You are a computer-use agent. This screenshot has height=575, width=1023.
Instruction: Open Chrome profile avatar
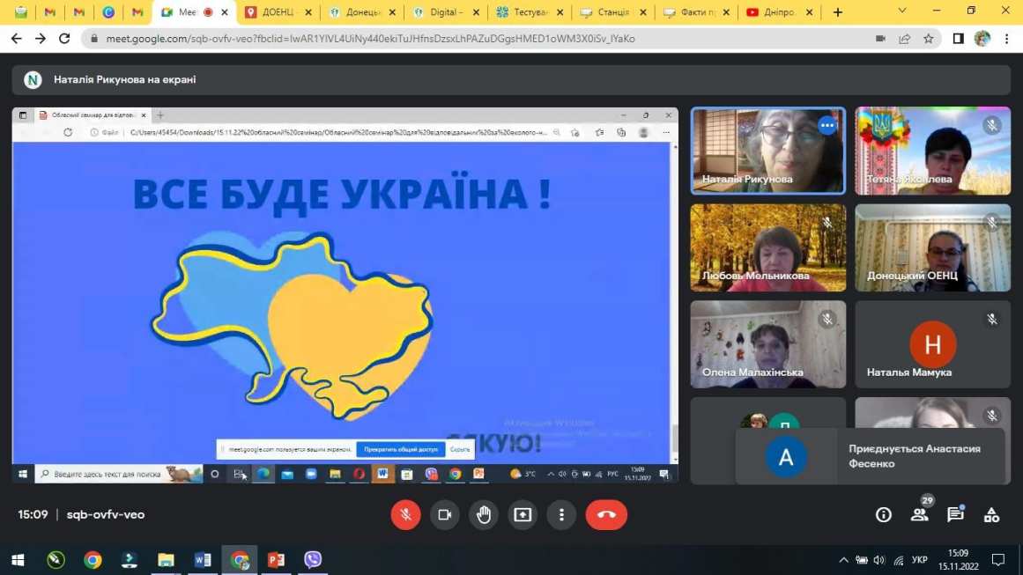coord(982,39)
